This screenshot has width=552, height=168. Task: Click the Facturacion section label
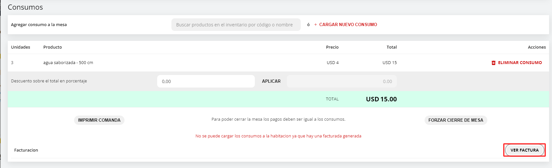[26, 150]
